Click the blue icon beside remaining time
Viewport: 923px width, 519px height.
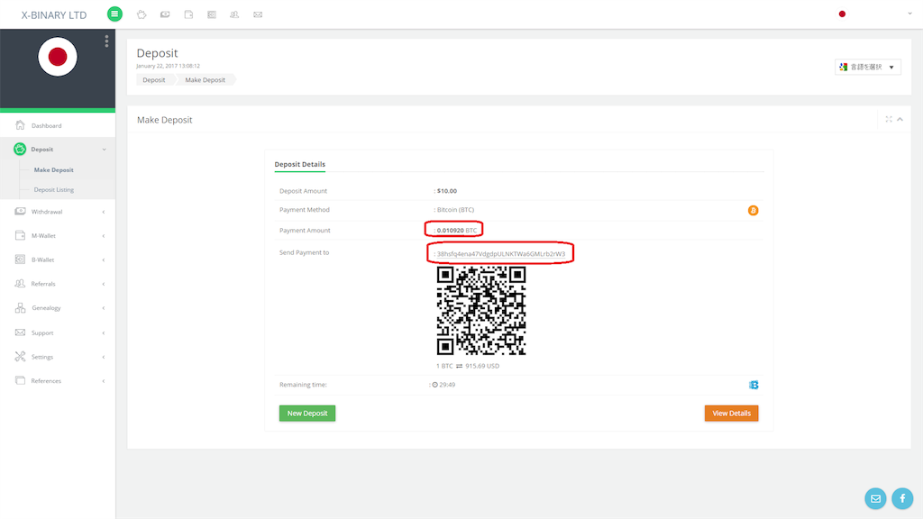pos(754,385)
